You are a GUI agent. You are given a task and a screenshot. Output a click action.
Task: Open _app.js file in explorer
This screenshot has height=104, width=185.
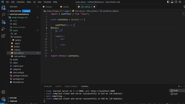pos(17,43)
